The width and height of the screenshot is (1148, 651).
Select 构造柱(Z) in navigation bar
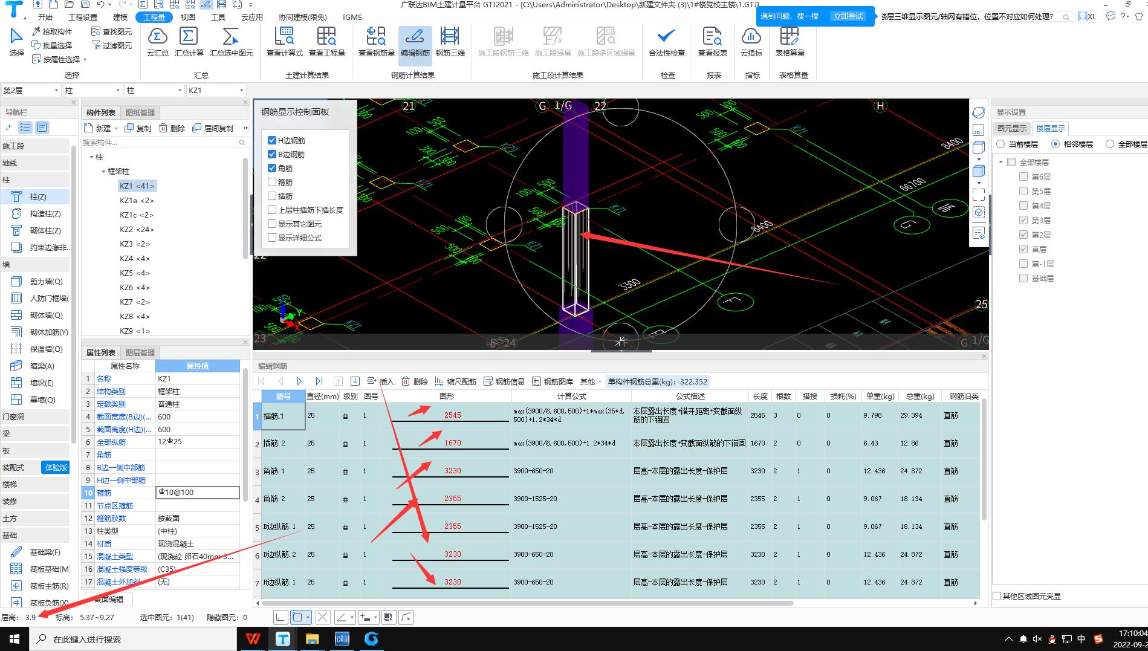point(37,213)
